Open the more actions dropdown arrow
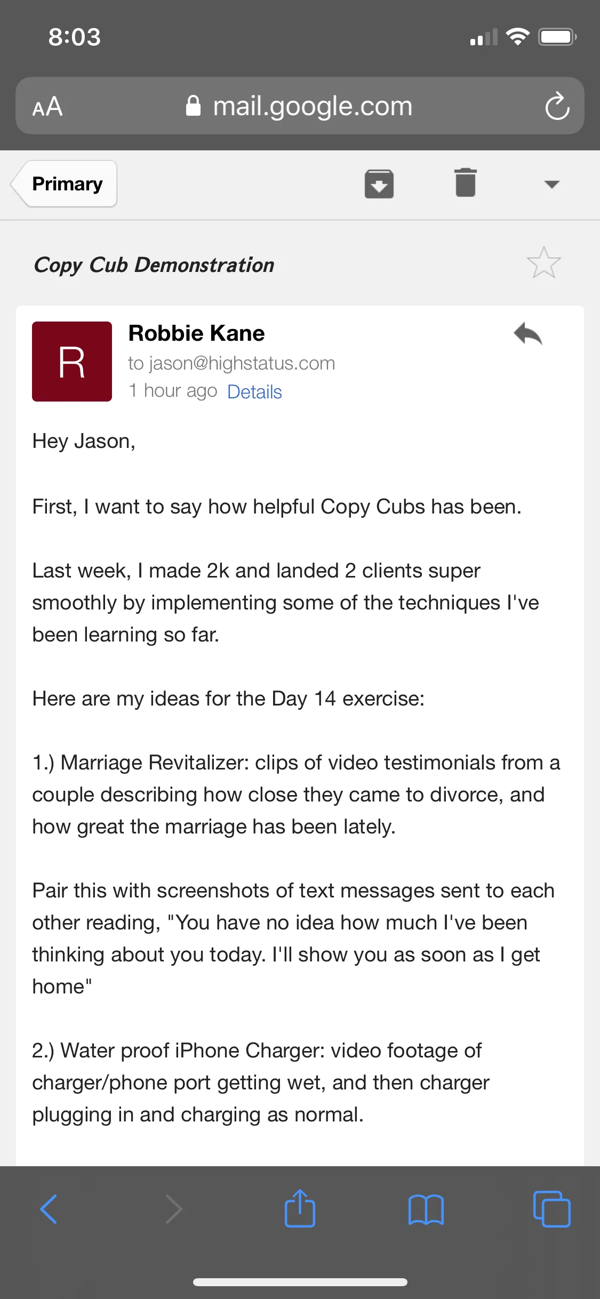This screenshot has width=600, height=1299. pyautogui.click(x=551, y=185)
